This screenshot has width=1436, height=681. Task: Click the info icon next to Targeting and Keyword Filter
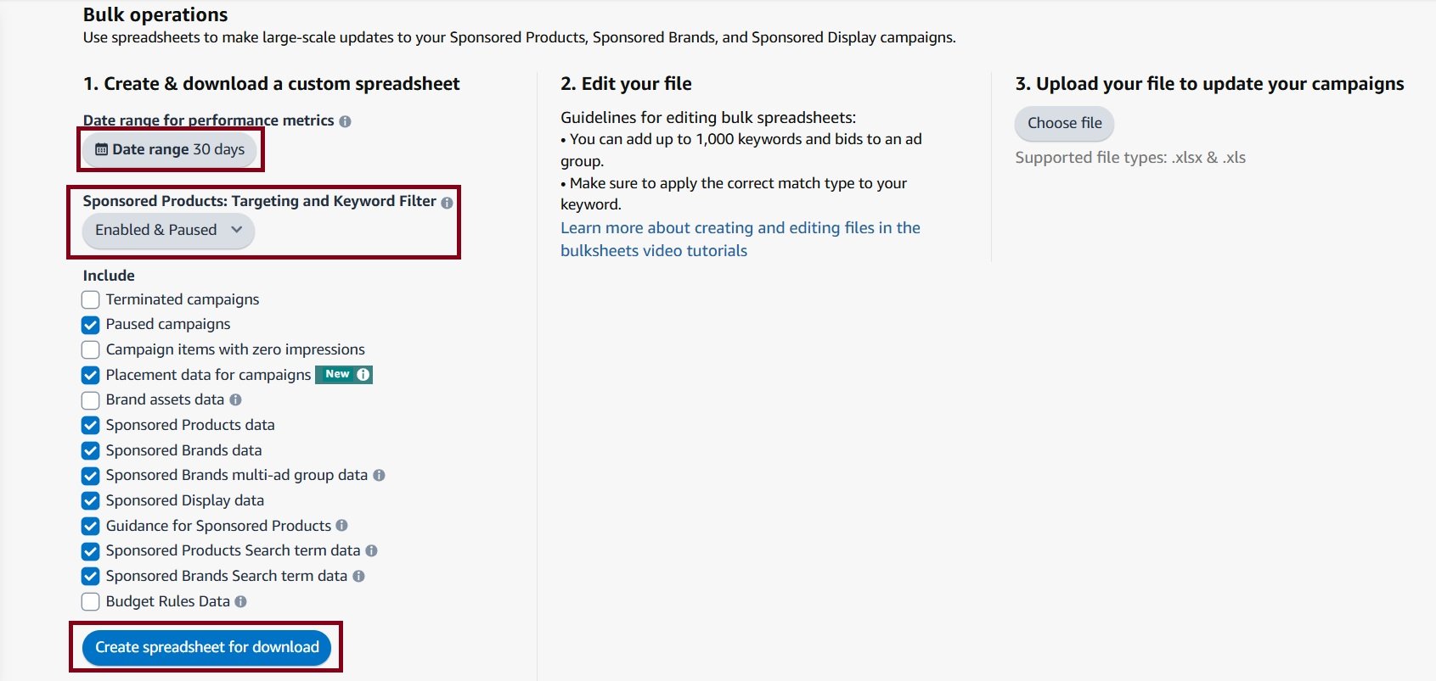click(x=448, y=202)
